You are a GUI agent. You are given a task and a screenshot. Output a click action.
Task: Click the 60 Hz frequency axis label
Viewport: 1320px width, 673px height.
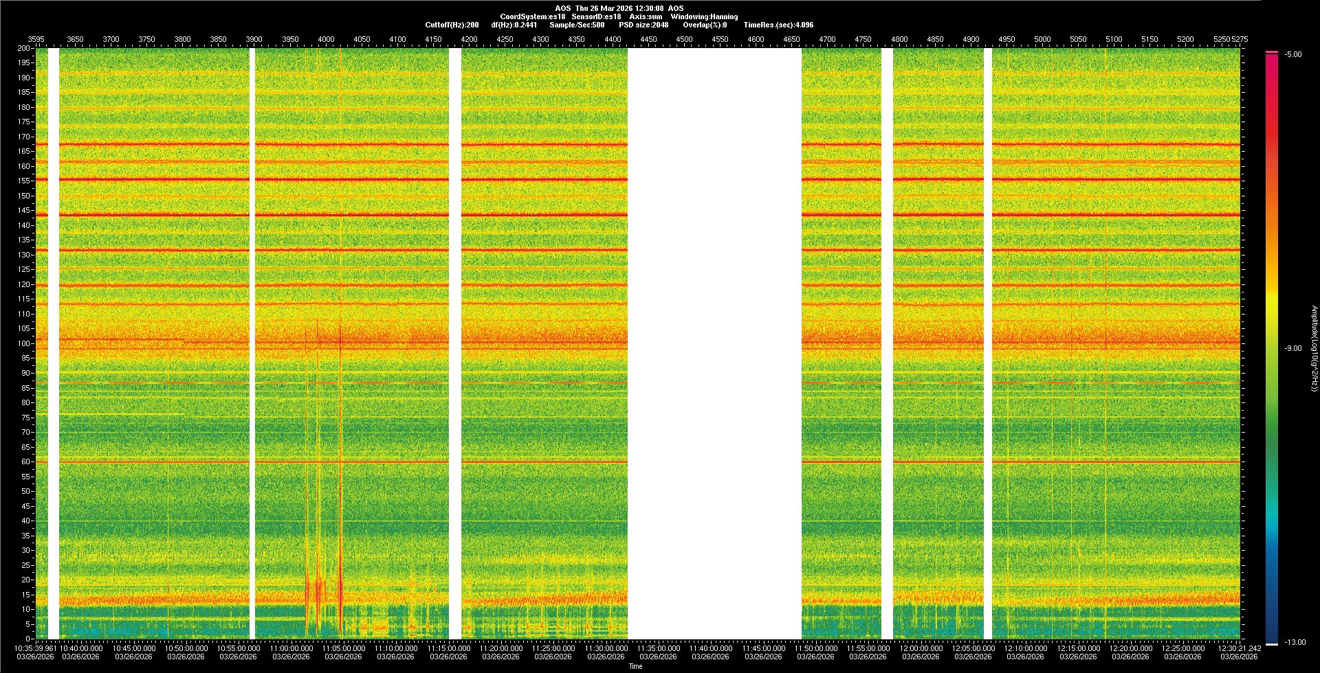click(x=25, y=461)
